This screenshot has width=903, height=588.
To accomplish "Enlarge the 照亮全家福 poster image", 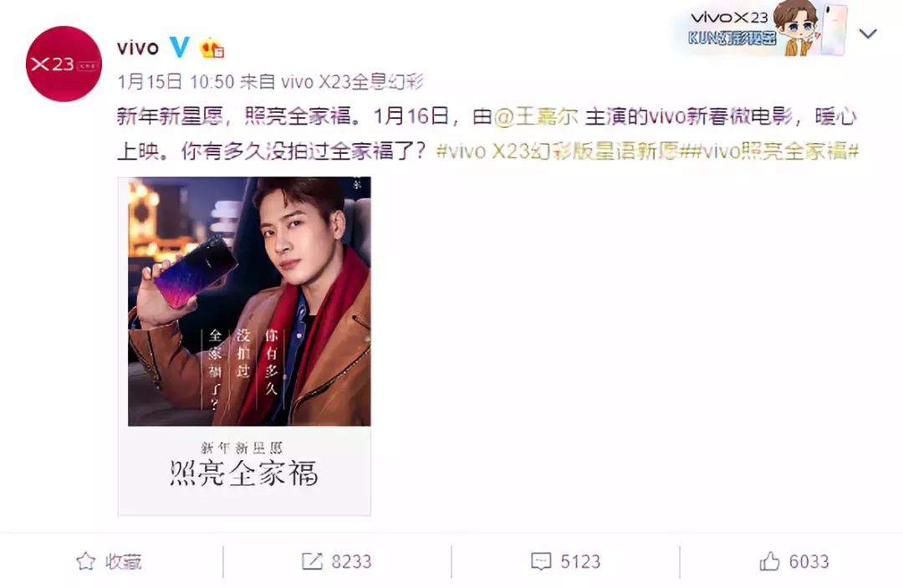I will (245, 346).
